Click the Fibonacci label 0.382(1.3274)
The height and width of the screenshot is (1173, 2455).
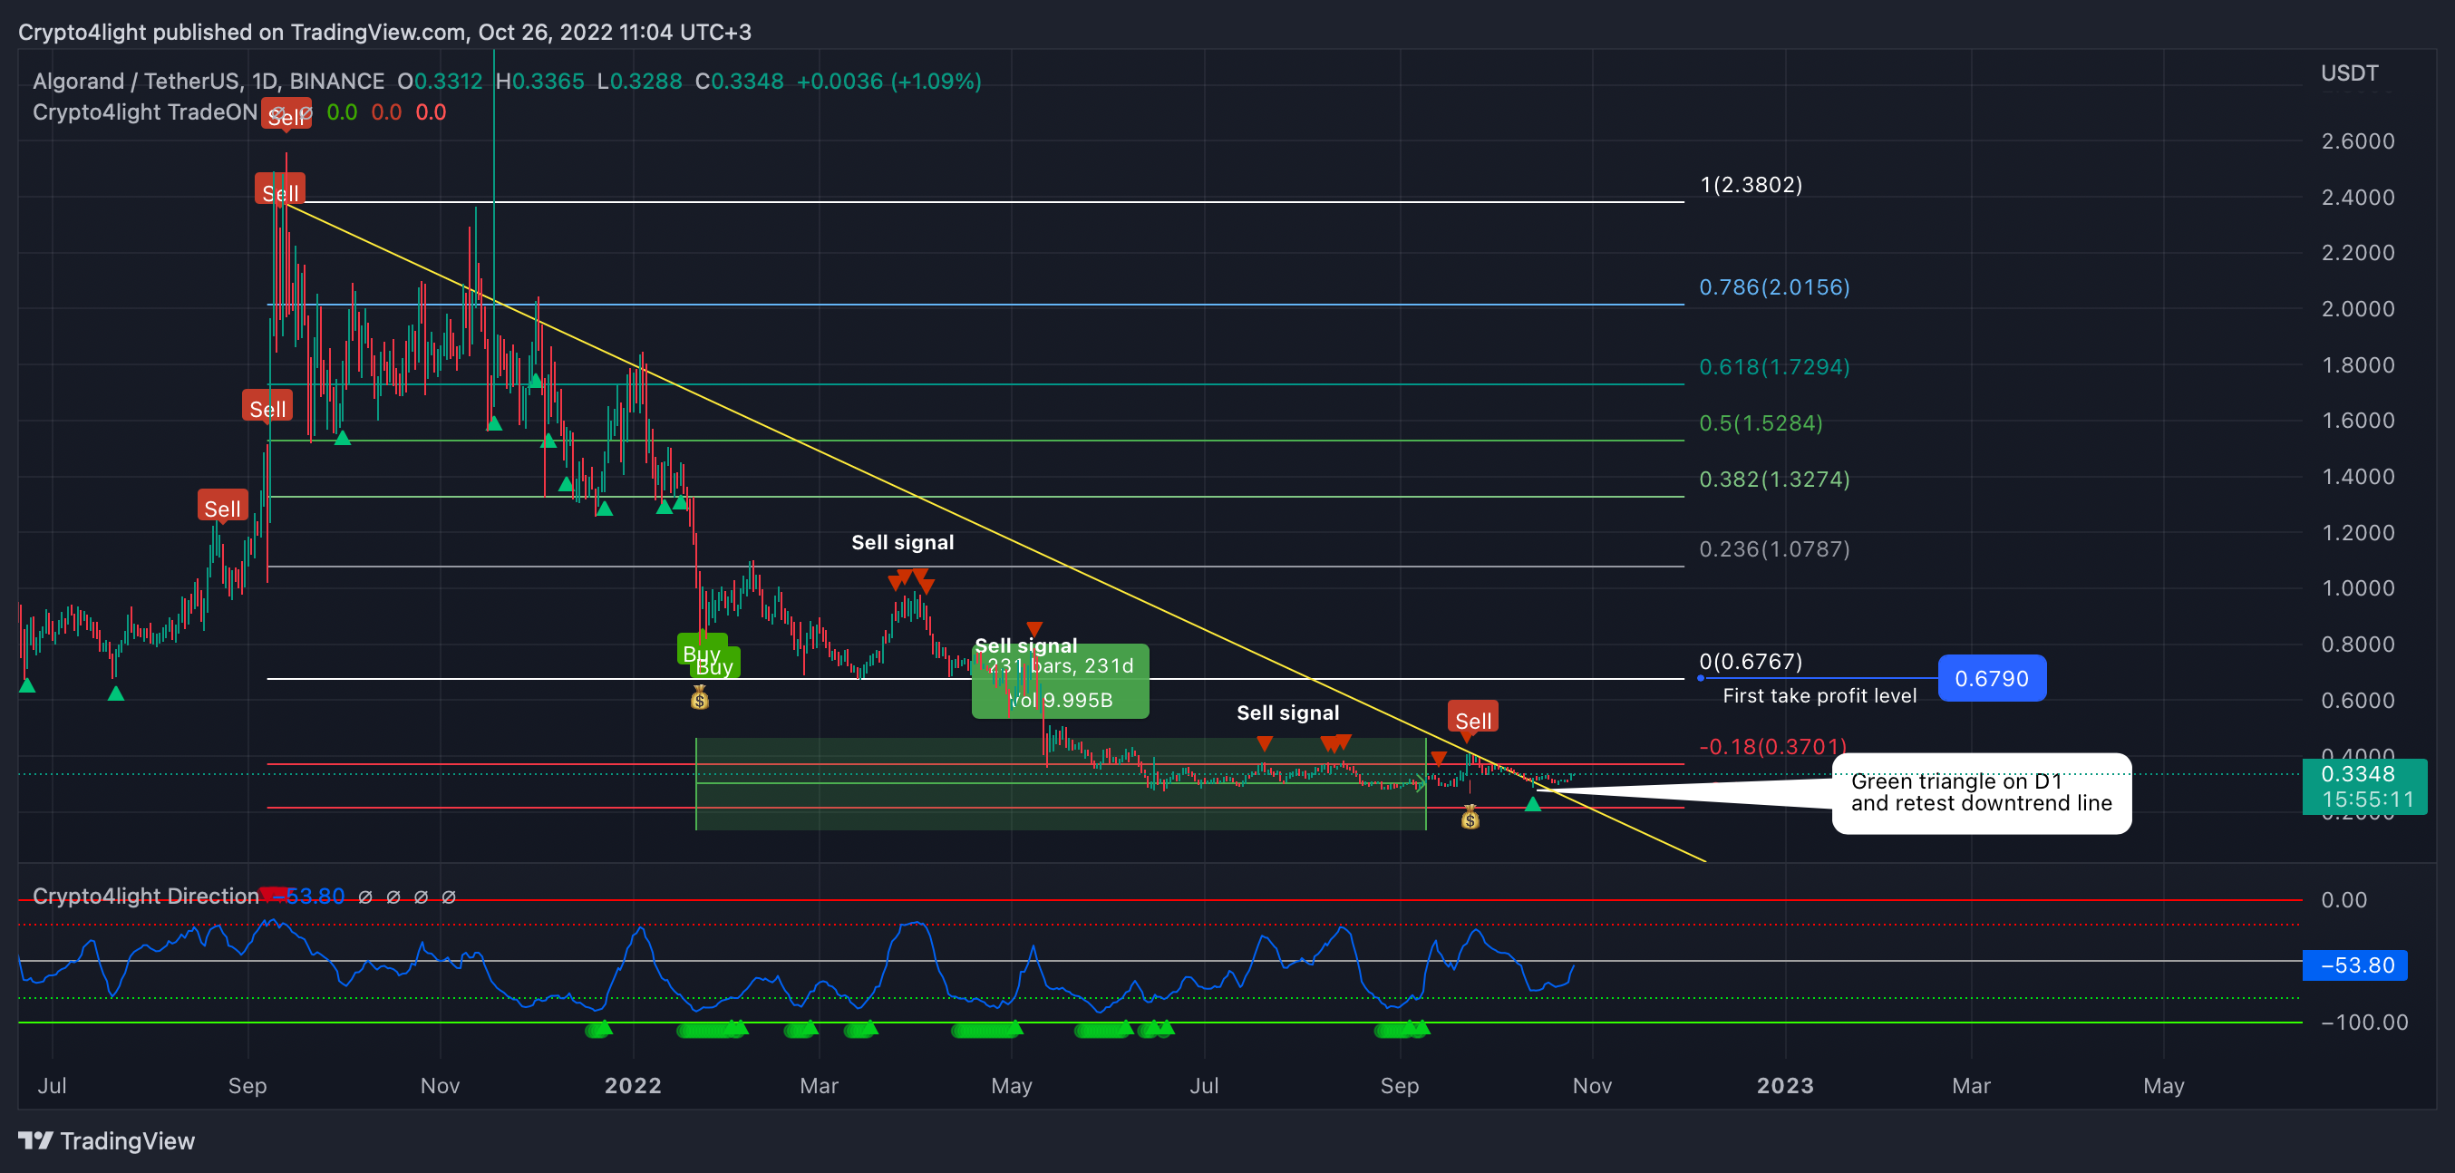(1774, 480)
